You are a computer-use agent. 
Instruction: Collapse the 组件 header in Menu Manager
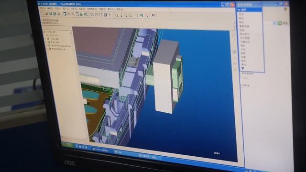tap(250, 10)
